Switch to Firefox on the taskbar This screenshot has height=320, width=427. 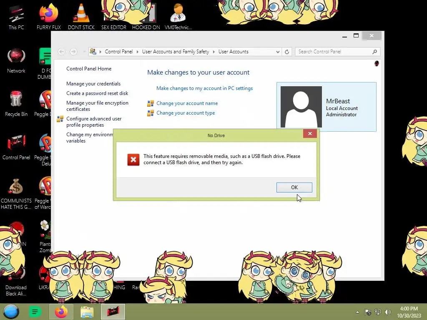tap(61, 312)
